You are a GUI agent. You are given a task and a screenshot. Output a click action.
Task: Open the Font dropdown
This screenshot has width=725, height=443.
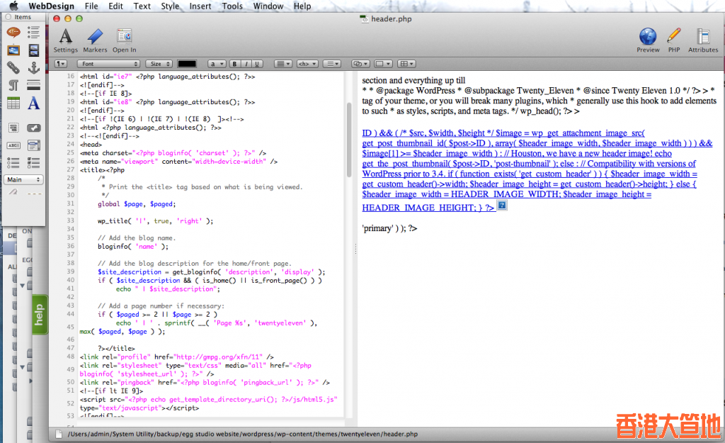108,64
